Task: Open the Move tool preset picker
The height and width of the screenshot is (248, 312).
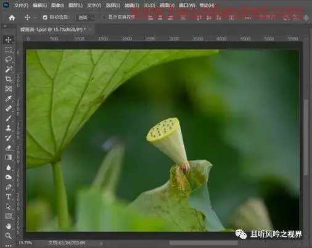Action: (x=35, y=18)
